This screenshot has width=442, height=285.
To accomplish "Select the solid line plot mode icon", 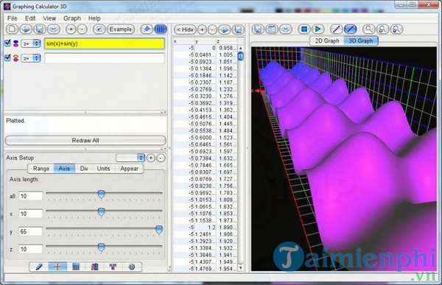I will pos(350,29).
